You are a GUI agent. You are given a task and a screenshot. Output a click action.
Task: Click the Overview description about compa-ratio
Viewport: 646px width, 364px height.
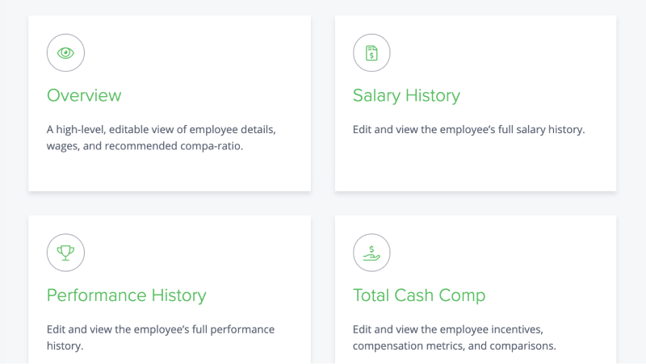(x=161, y=137)
